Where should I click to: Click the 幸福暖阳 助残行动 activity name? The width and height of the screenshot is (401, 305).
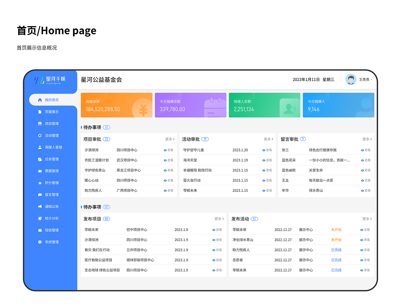coord(197,171)
